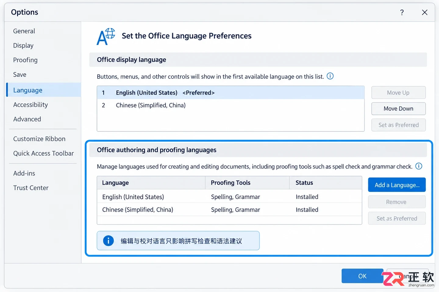
Task: Select English (United States) in display language list
Action: (231, 93)
